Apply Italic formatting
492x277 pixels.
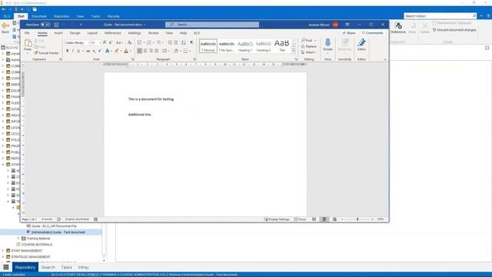(73, 51)
